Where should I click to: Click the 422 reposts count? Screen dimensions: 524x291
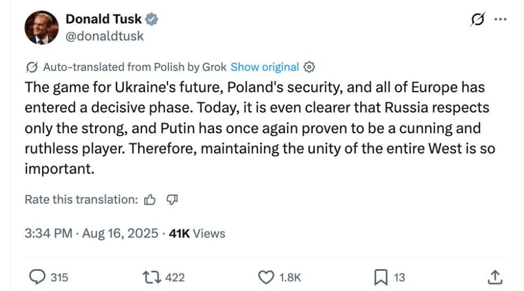[x=175, y=278]
